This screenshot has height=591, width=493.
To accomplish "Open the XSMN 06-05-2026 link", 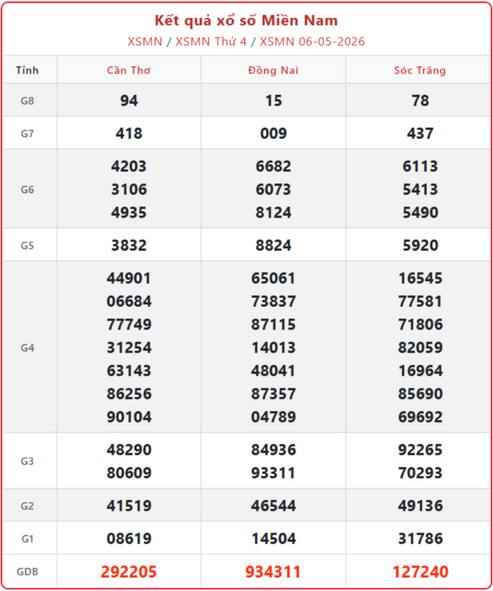I will [312, 42].
